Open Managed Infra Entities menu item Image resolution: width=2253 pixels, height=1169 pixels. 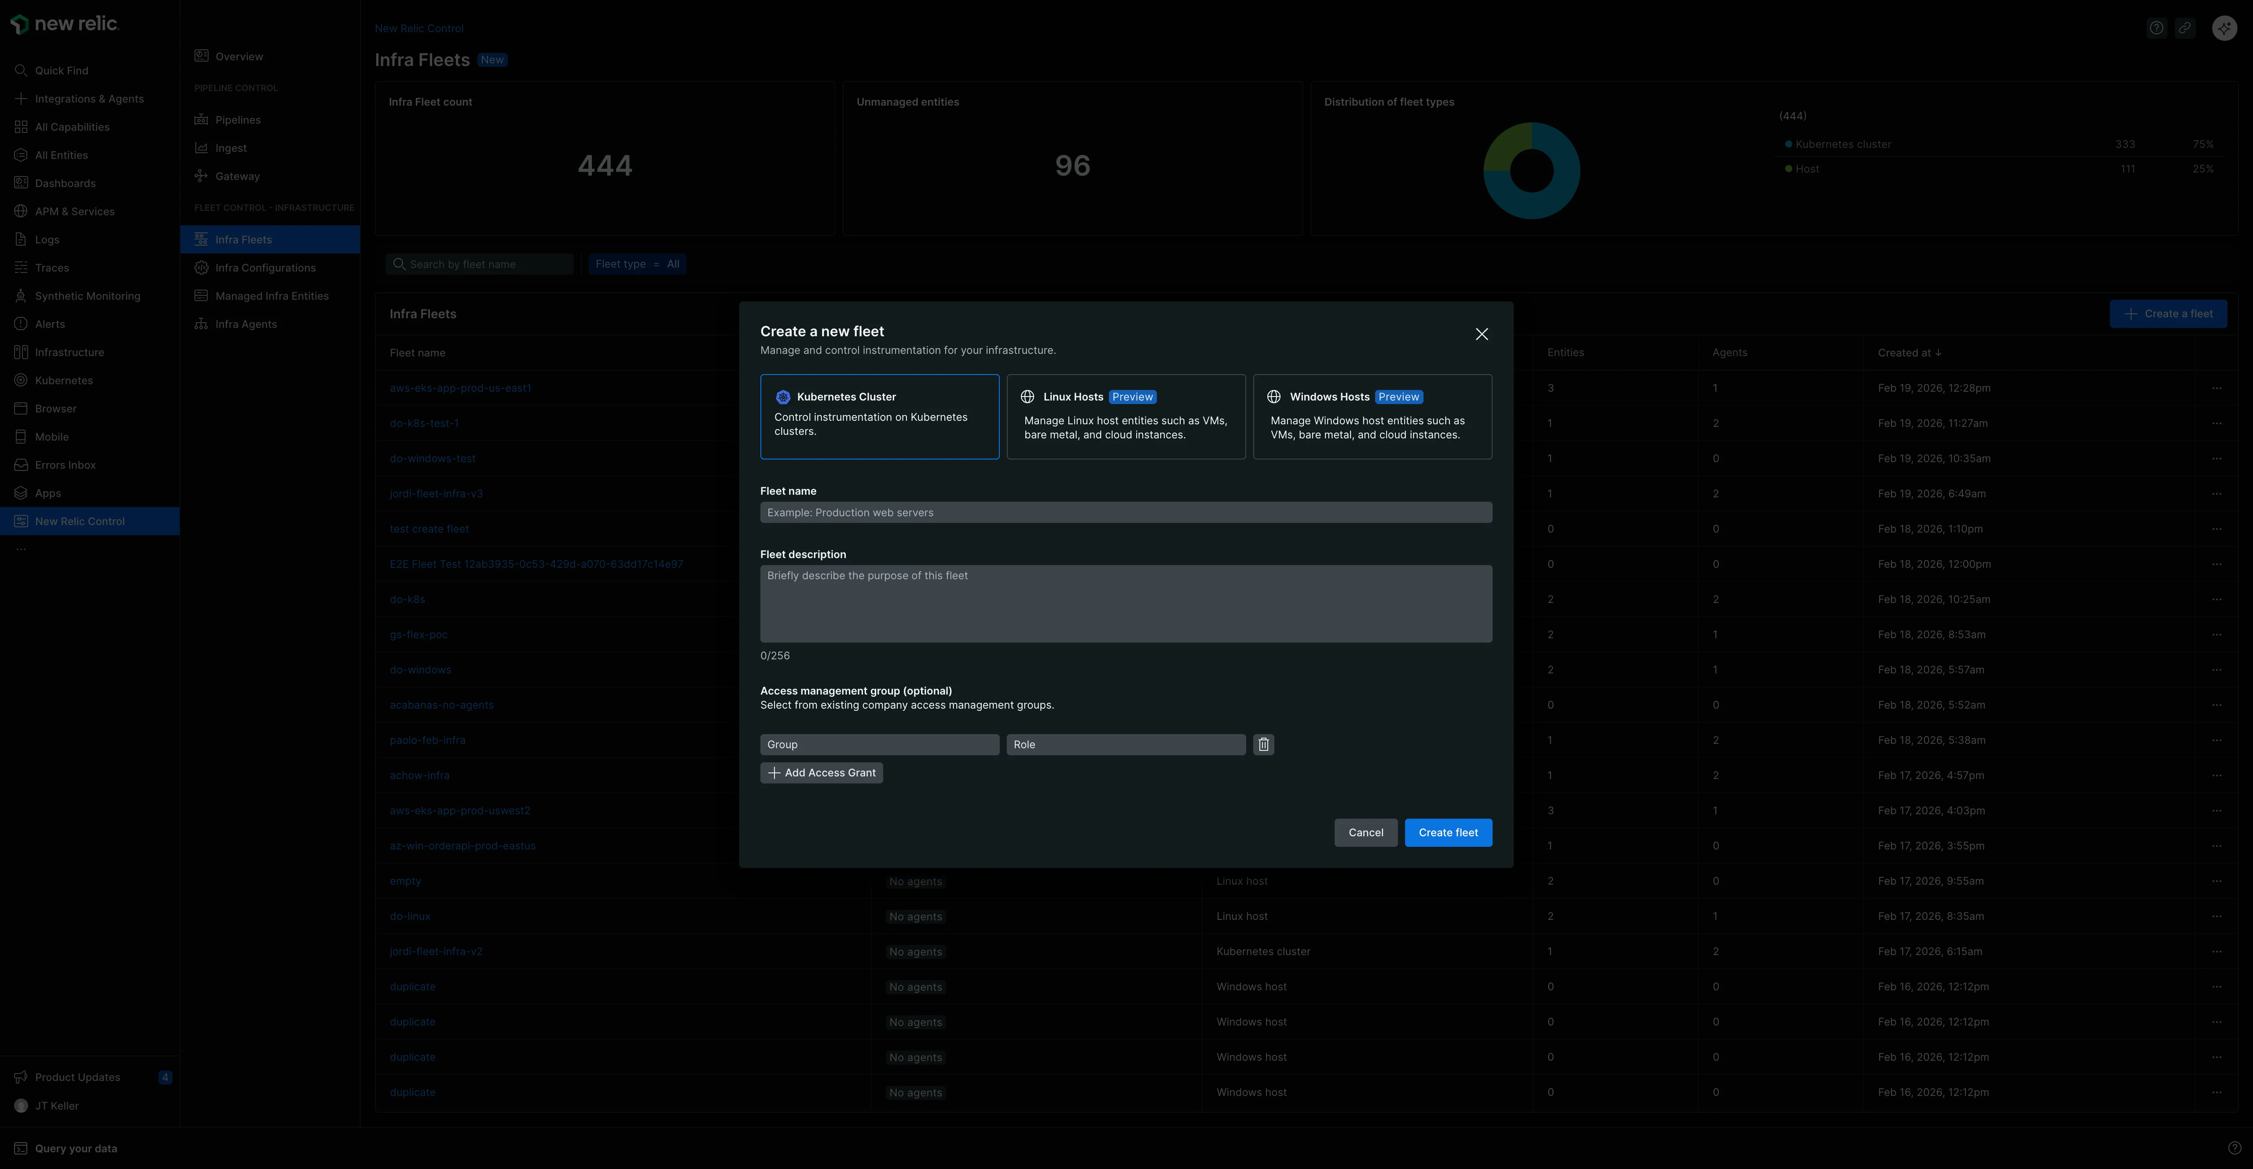click(x=271, y=295)
